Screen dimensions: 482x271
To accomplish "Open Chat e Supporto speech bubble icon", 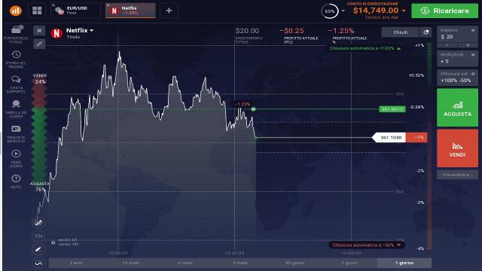I will 16,80.
